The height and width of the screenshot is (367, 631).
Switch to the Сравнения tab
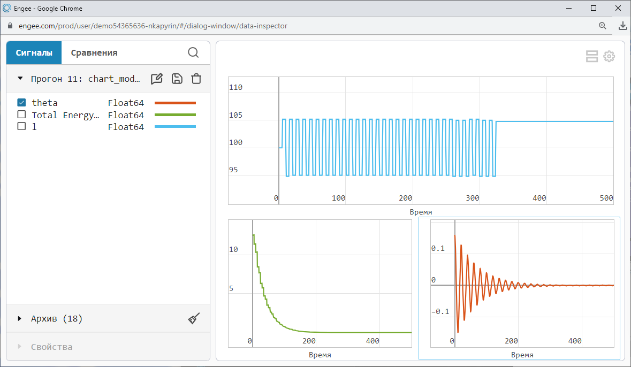coord(94,52)
